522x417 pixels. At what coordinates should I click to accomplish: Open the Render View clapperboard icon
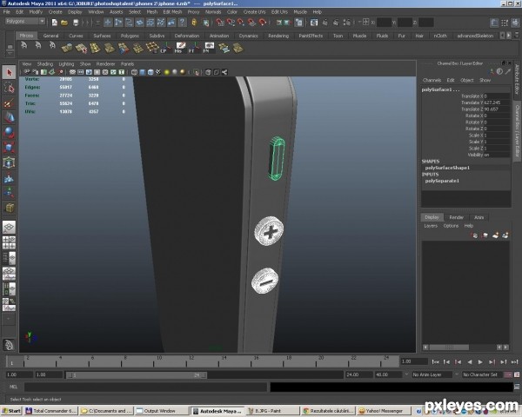click(x=314, y=23)
